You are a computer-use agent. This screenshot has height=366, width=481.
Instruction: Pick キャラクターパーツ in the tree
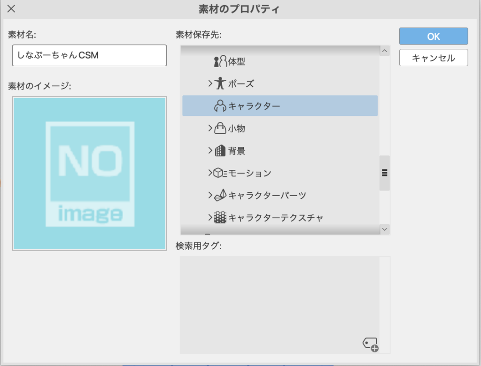click(x=280, y=195)
